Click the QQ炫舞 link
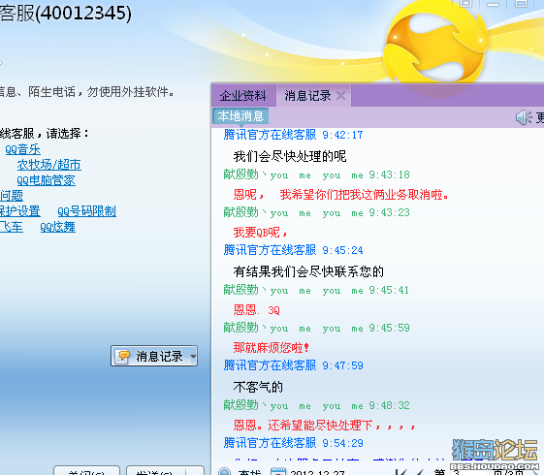Screen dimensions: 544x475 (57, 227)
